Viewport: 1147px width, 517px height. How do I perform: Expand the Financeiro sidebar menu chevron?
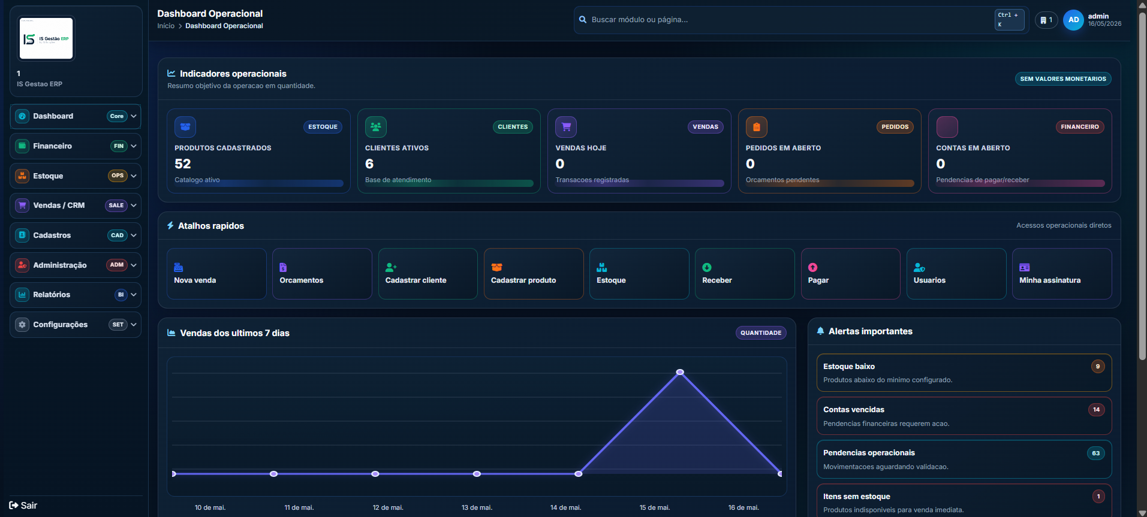134,146
